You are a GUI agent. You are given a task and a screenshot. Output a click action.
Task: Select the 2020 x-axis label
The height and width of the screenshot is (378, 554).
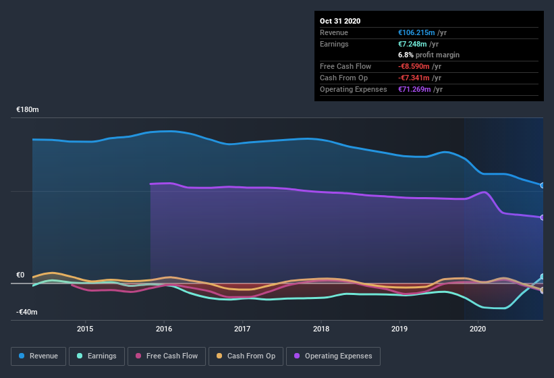[x=478, y=329]
